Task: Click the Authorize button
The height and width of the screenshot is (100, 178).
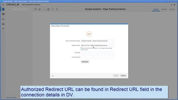Action: [85, 62]
